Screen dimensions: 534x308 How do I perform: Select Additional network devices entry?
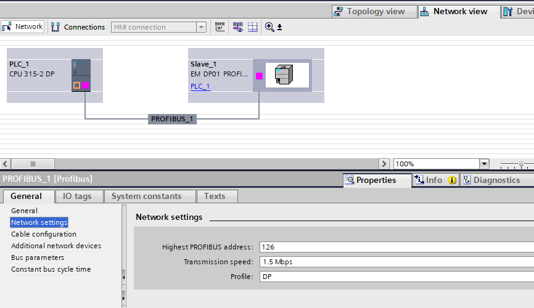tap(56, 246)
